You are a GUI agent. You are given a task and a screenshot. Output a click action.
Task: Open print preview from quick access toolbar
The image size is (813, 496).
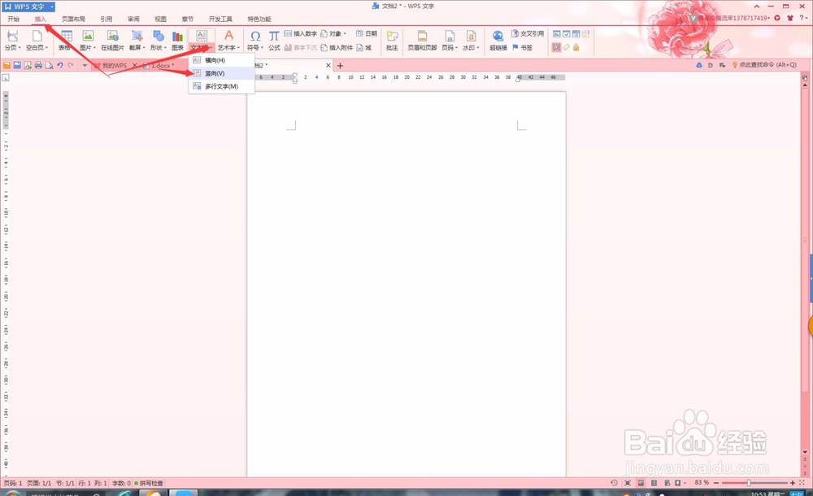coord(50,65)
